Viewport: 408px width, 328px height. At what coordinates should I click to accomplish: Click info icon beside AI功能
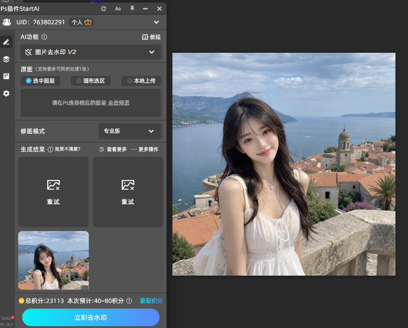[x=45, y=37]
